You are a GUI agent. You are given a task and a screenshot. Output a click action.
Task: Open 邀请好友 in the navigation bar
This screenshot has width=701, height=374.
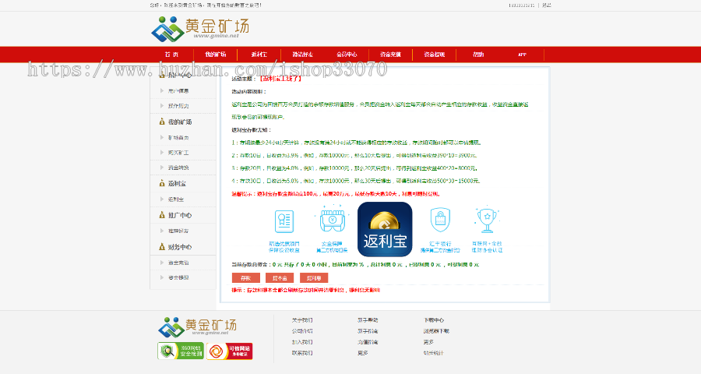[x=303, y=55]
